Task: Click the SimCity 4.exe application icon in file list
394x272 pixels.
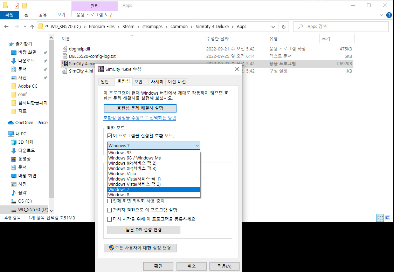Action: click(x=65, y=63)
